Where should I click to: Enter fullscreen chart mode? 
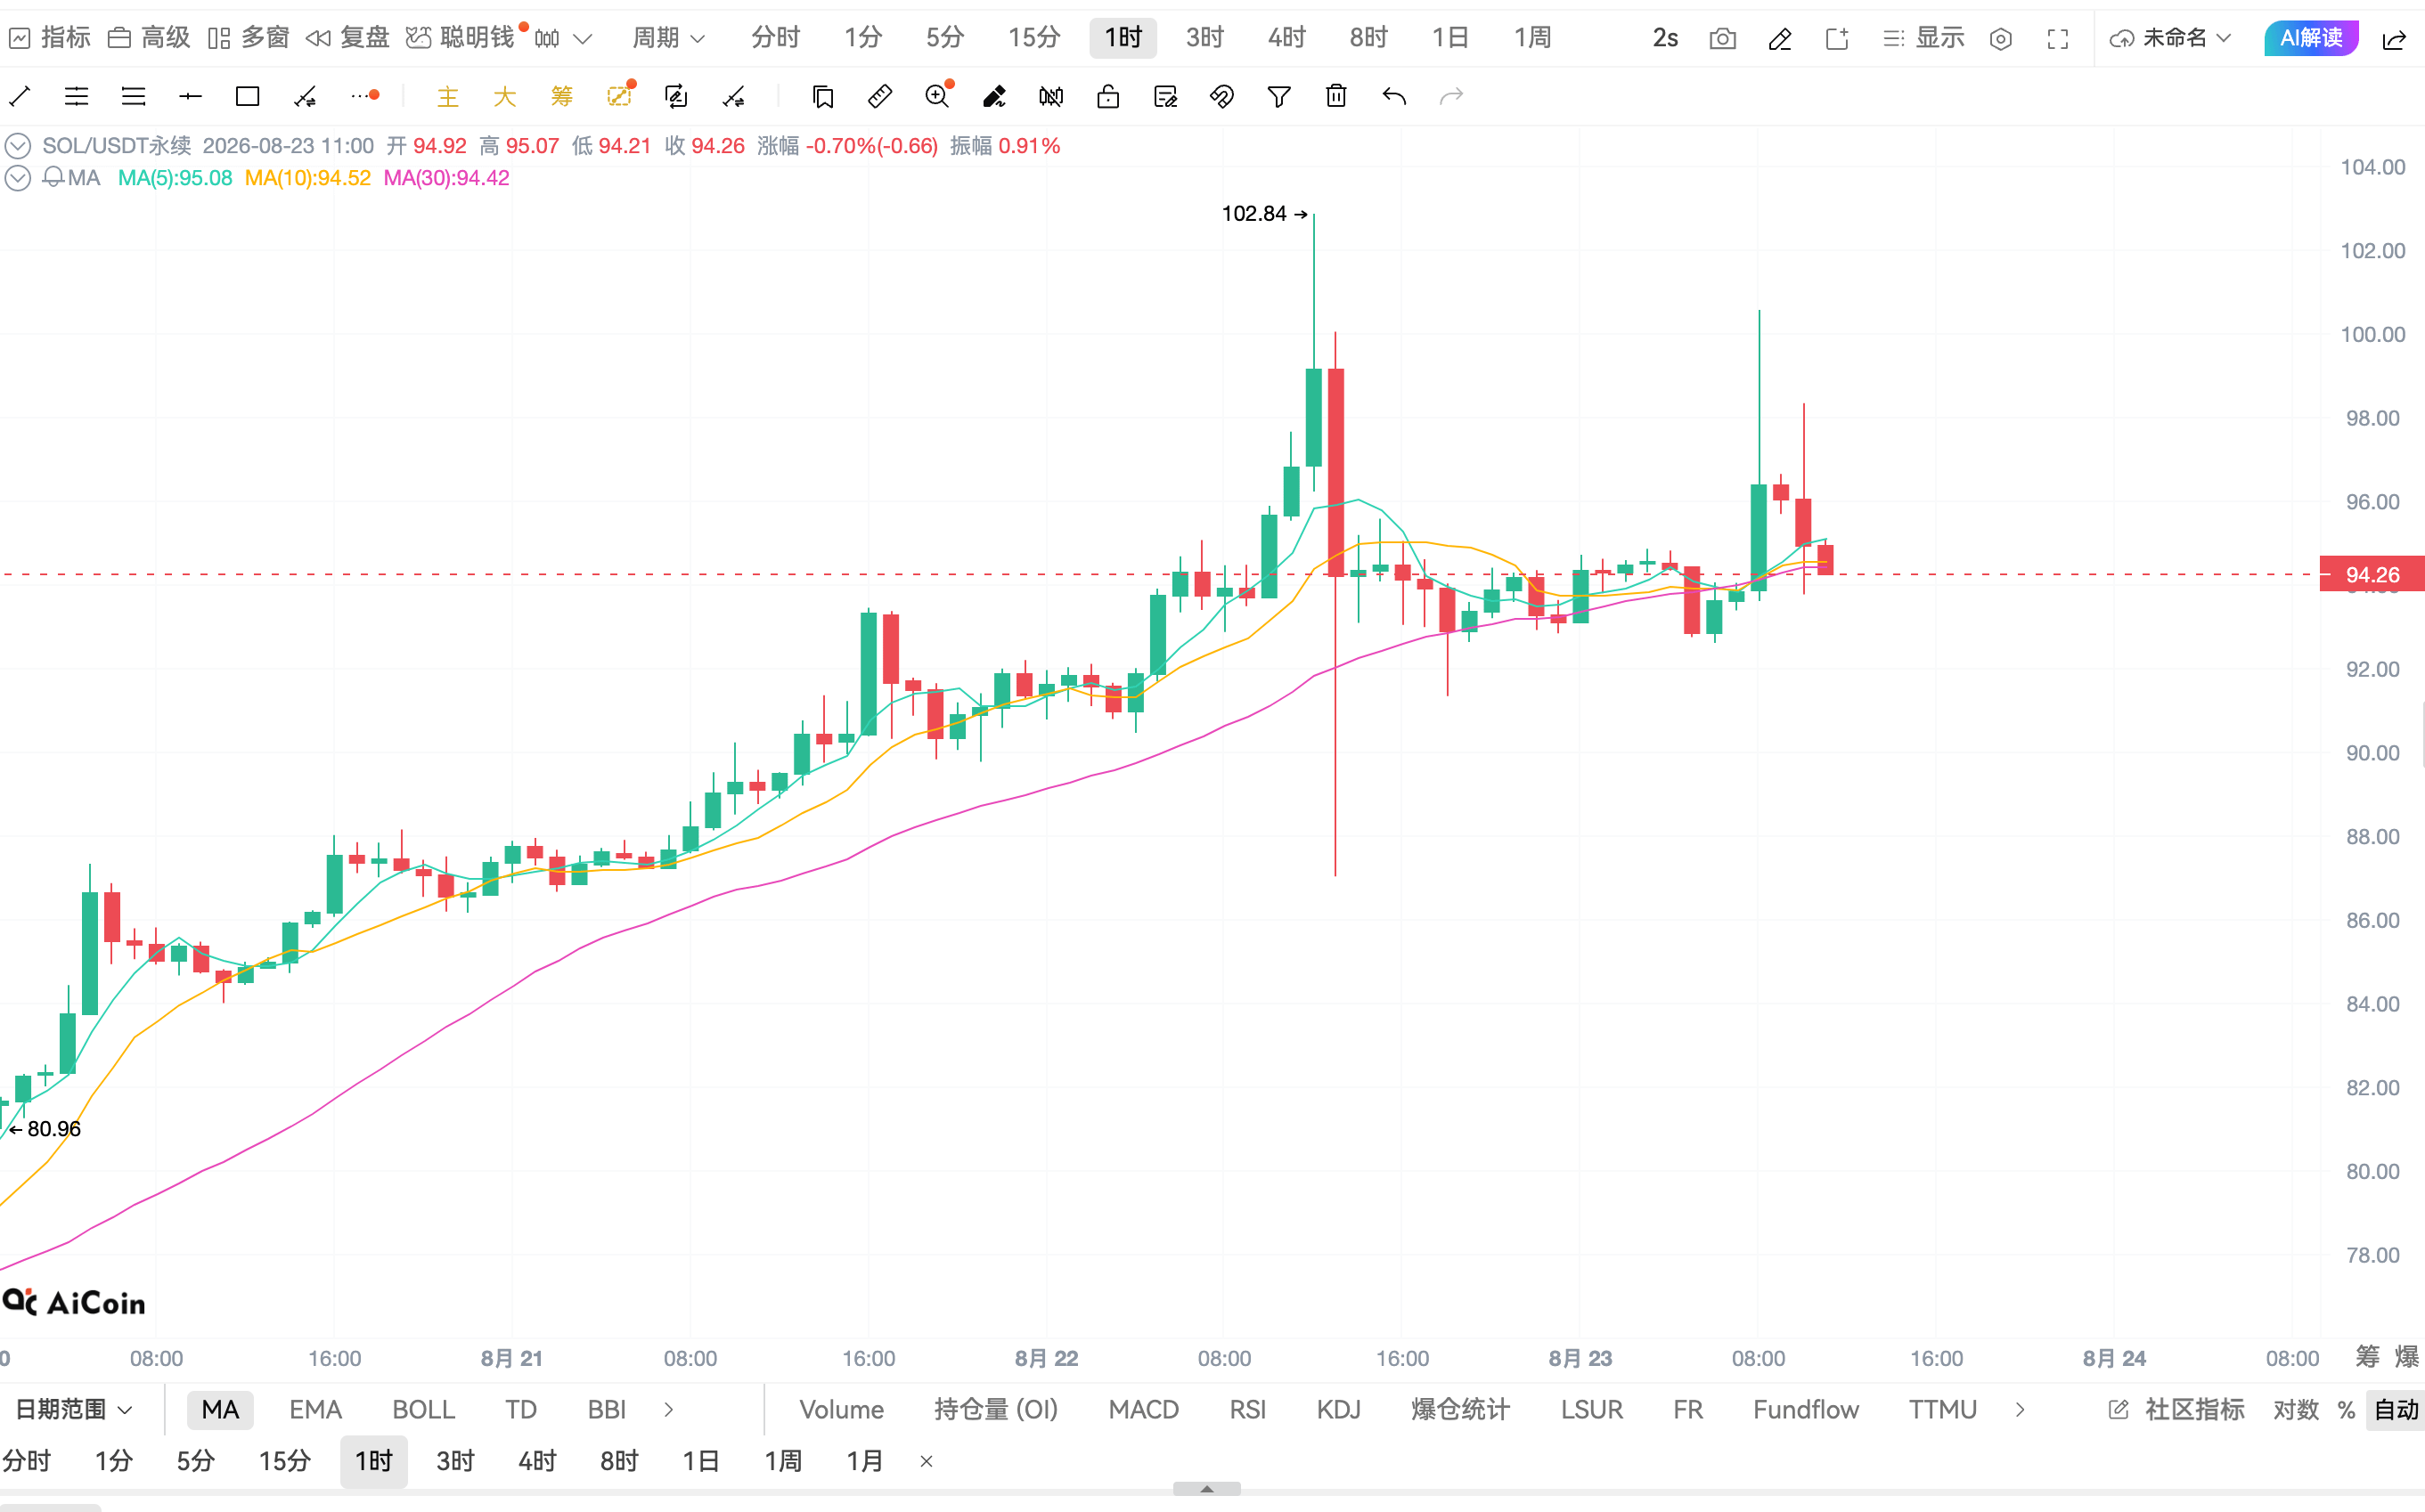pos(2058,39)
